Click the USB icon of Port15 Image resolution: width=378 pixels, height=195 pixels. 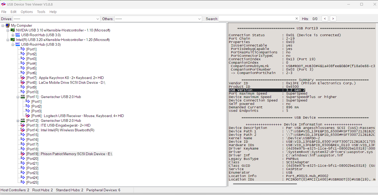click(x=23, y=135)
